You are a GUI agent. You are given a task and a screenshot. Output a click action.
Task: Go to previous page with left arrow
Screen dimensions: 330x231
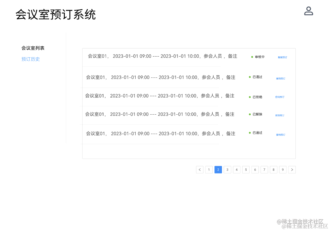pyautogui.click(x=200, y=170)
